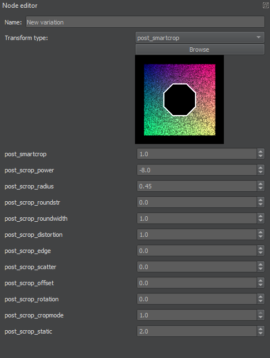Increase post_scrop_edge with up arrow
This screenshot has height=358, width=270.
(261, 248)
